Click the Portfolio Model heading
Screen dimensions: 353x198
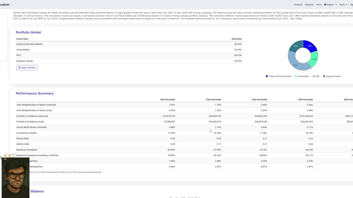(28, 32)
